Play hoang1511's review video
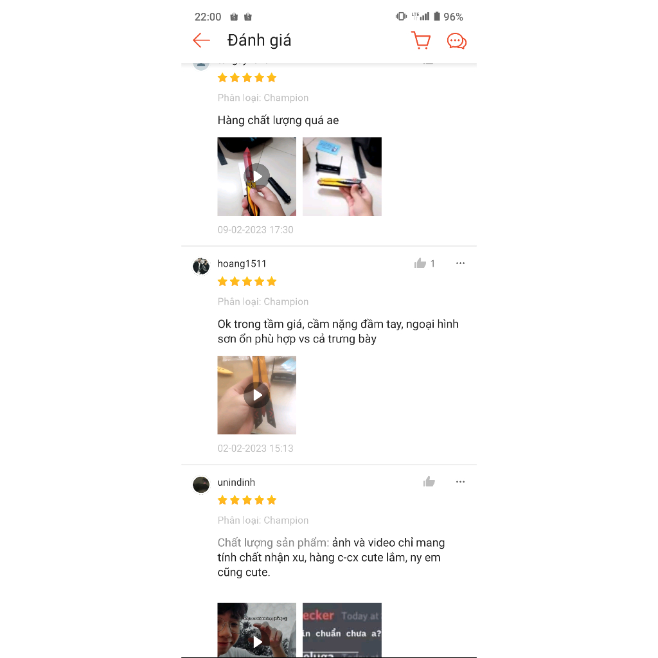Screen dimensions: 658x658 (x=257, y=395)
